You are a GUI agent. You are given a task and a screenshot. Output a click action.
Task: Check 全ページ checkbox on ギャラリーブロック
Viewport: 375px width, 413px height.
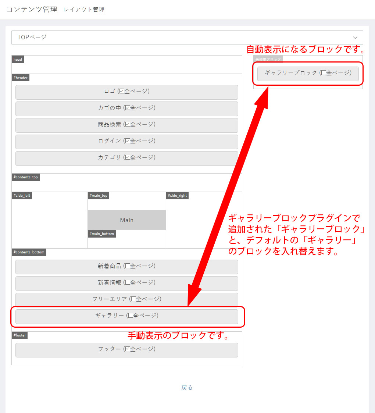point(324,73)
